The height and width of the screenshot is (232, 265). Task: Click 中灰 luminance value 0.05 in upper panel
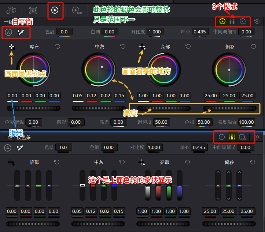(78, 96)
